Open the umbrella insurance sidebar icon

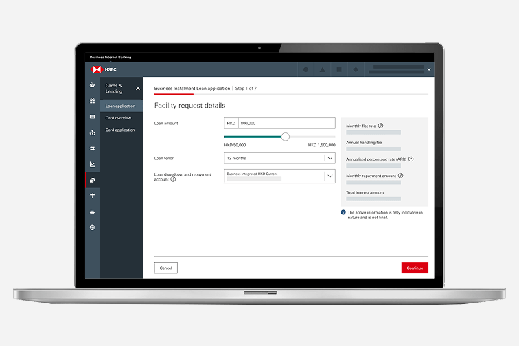pos(93,196)
